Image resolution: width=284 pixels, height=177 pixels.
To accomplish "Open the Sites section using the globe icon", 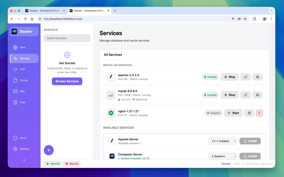I will (x=15, y=47).
